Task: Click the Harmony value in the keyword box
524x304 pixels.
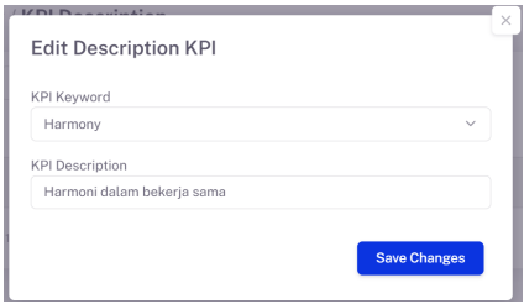Action: [72, 124]
